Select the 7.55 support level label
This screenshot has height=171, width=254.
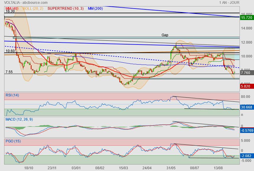(x=9, y=72)
